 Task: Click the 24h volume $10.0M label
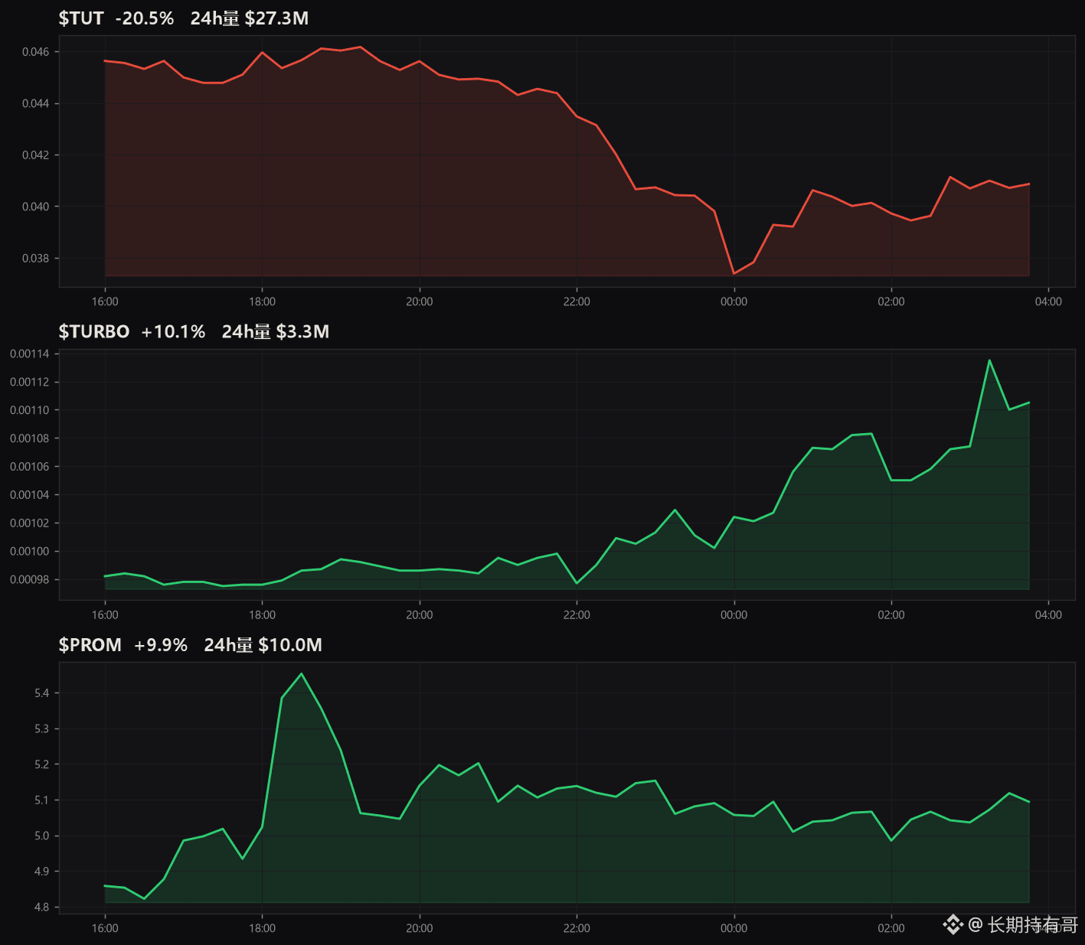tap(263, 645)
